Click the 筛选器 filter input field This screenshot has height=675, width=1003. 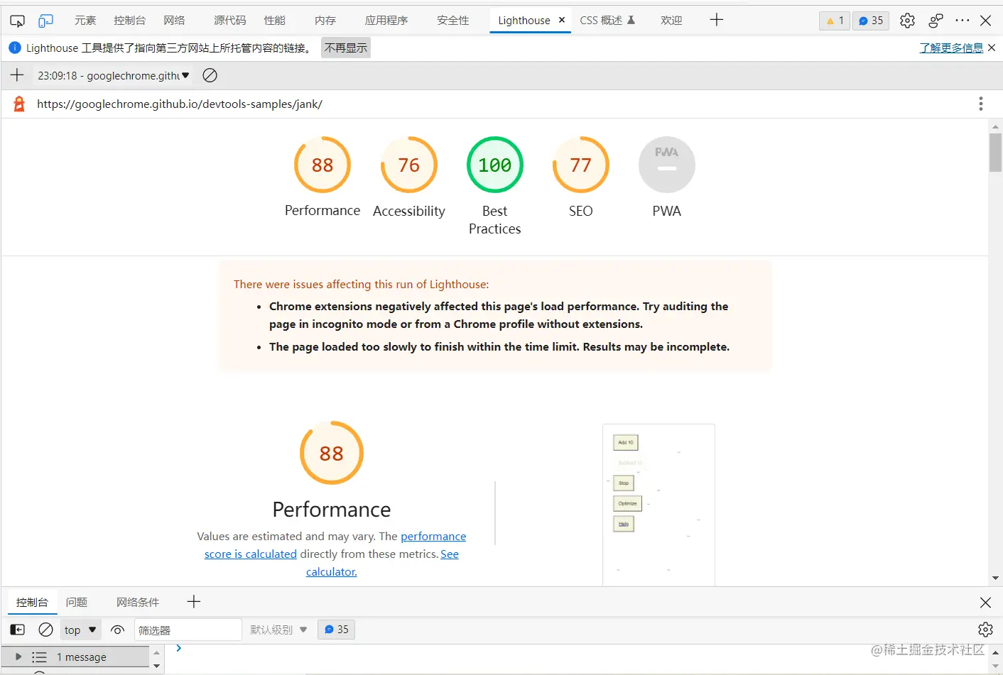188,630
